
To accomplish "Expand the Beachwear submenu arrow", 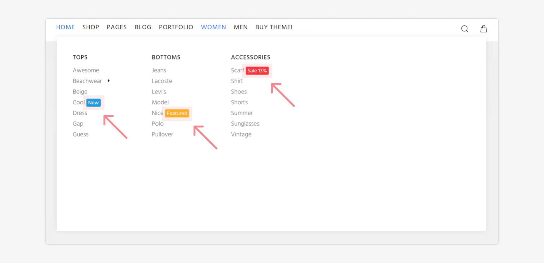I will pyautogui.click(x=108, y=81).
